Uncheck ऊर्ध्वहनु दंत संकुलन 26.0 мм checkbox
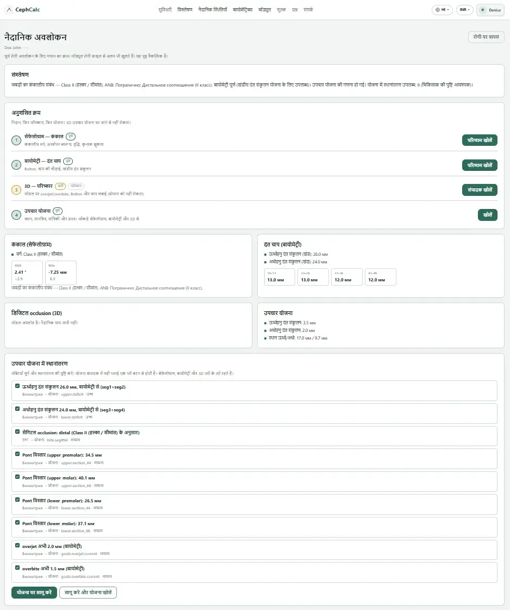The width and height of the screenshot is (510, 610). [x=17, y=386]
